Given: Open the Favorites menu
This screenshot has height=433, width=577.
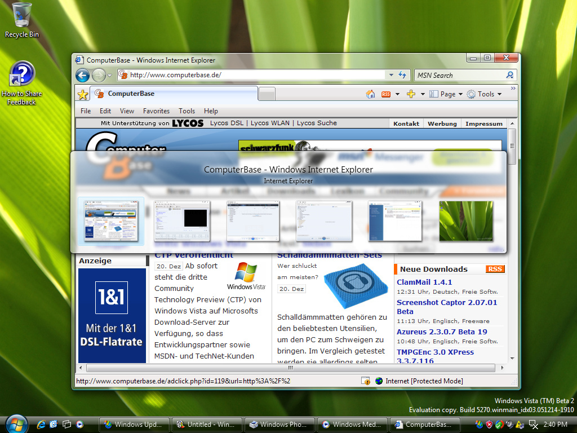Looking at the screenshot, I should coord(157,111).
